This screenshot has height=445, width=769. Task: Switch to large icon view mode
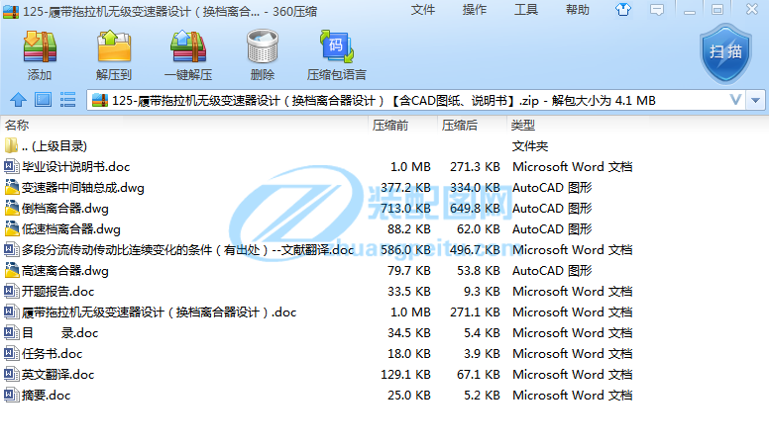pyautogui.click(x=44, y=100)
